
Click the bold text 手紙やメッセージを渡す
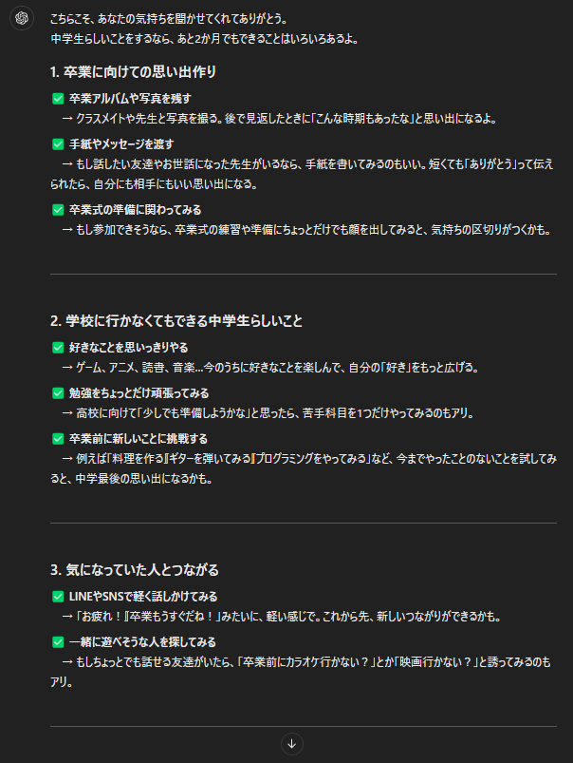pos(121,144)
